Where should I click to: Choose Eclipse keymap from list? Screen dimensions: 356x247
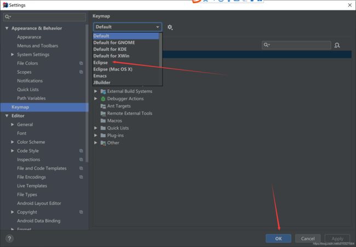click(126, 62)
